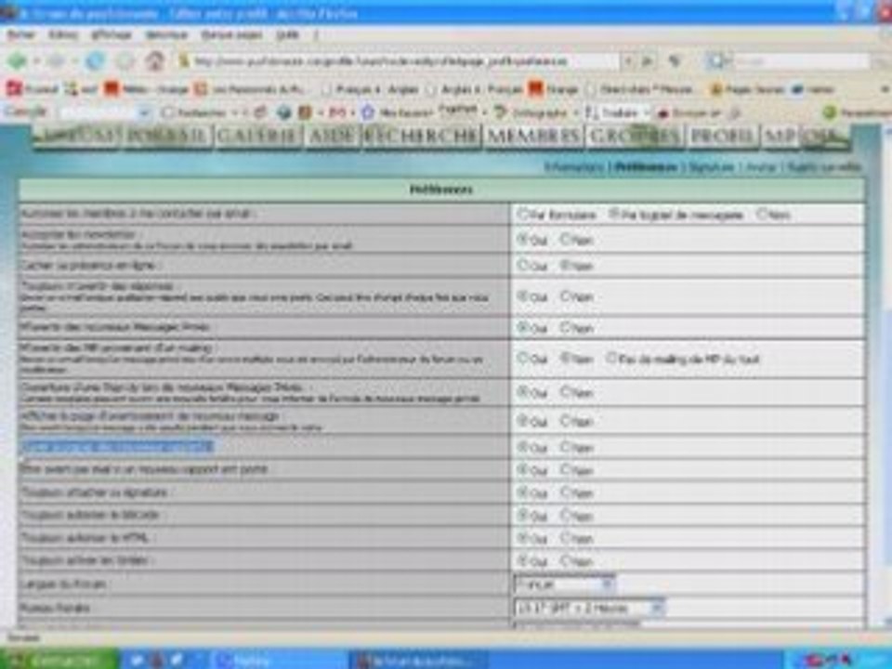Viewport: 892px width, 669px height.
Task: Open the GALERIE forum navigation button
Action: (x=257, y=137)
